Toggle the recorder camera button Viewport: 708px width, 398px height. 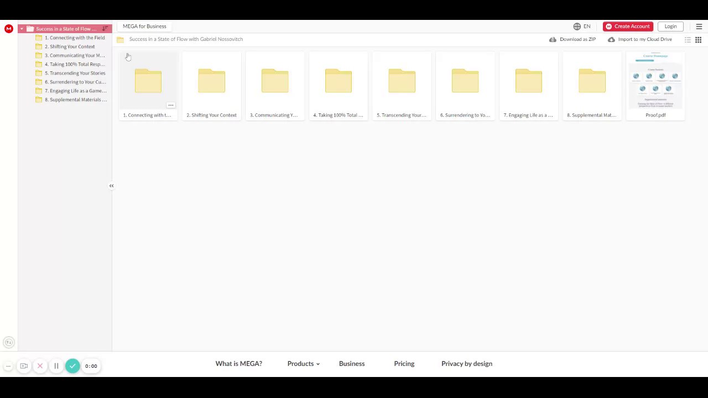click(24, 366)
